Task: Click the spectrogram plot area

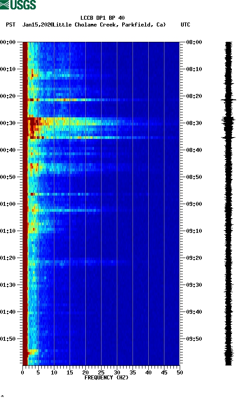Action: pyautogui.click(x=101, y=204)
